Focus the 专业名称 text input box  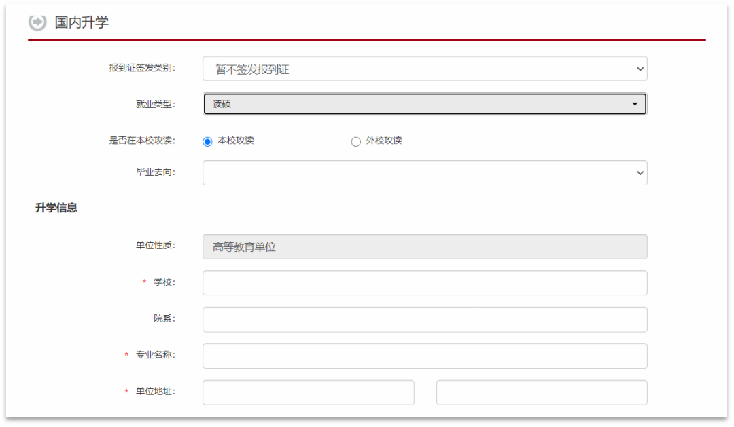coord(424,356)
